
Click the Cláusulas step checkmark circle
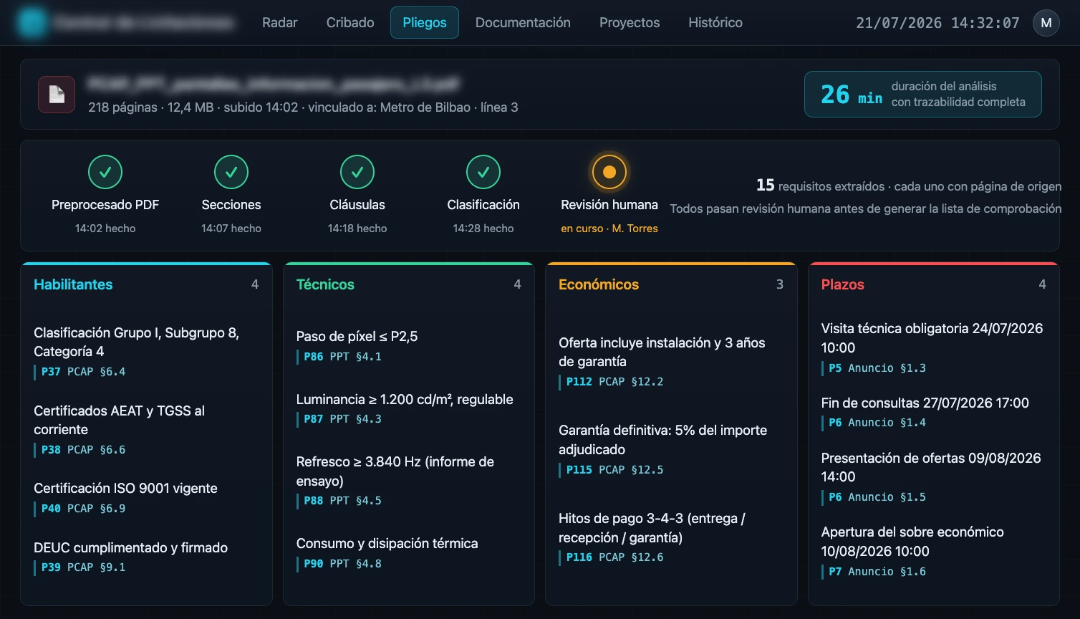click(x=357, y=172)
